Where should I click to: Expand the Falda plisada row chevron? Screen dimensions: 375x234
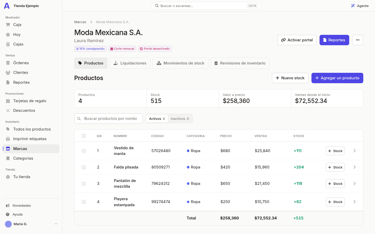(354, 167)
